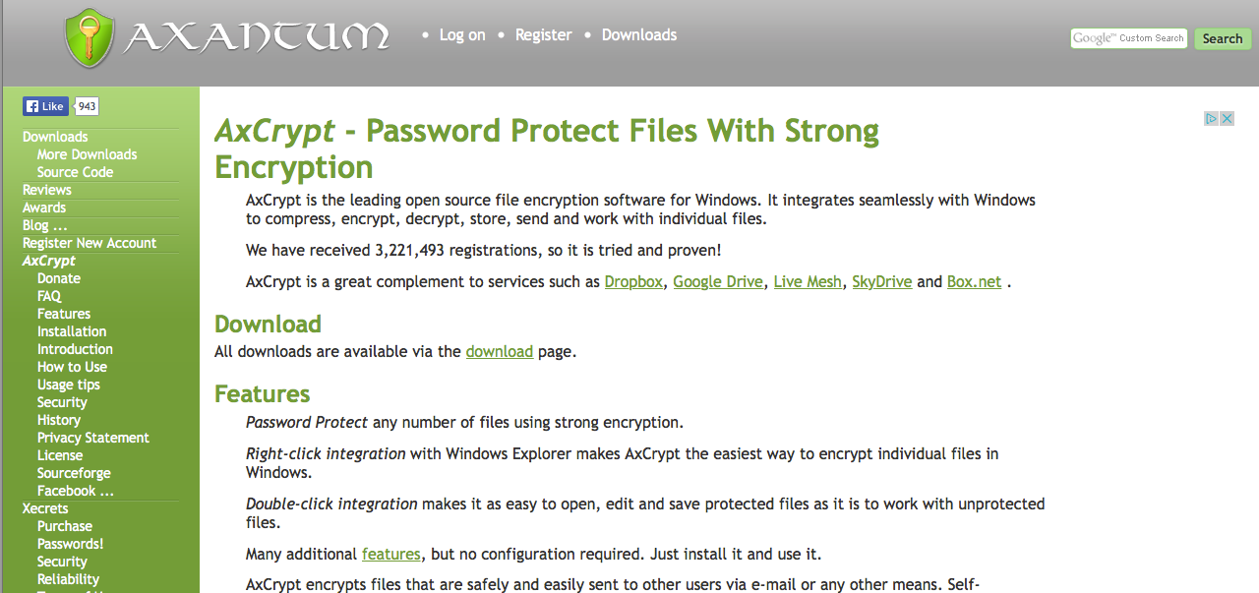Go to the Register menu item
1259x593 pixels.
(543, 34)
